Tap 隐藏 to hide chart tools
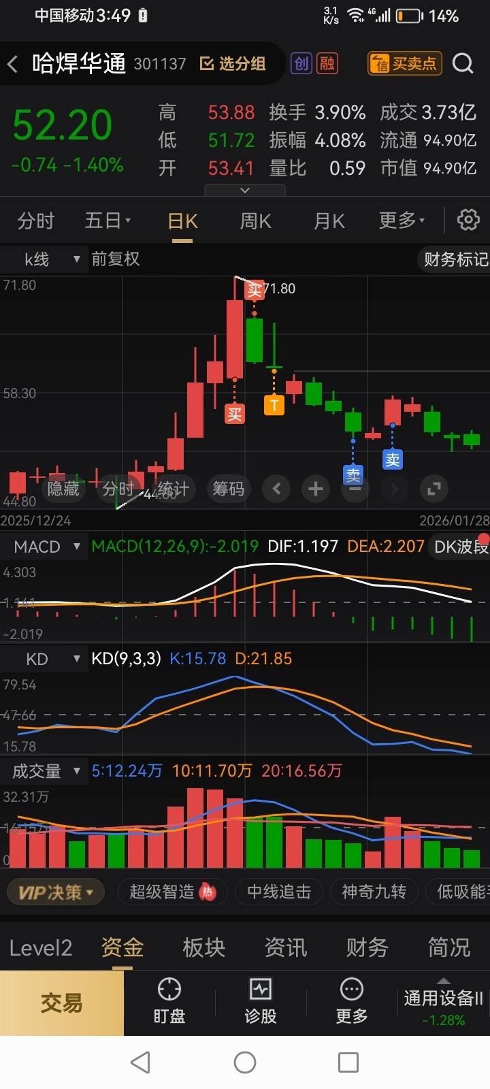This screenshot has height=1089, width=490. [63, 489]
